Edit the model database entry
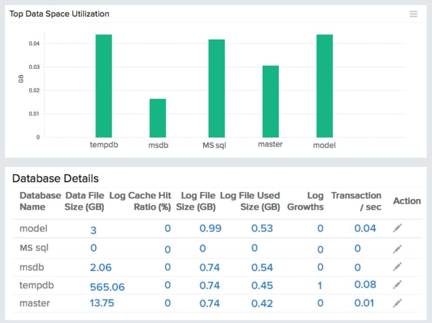The width and height of the screenshot is (432, 323). point(397,228)
